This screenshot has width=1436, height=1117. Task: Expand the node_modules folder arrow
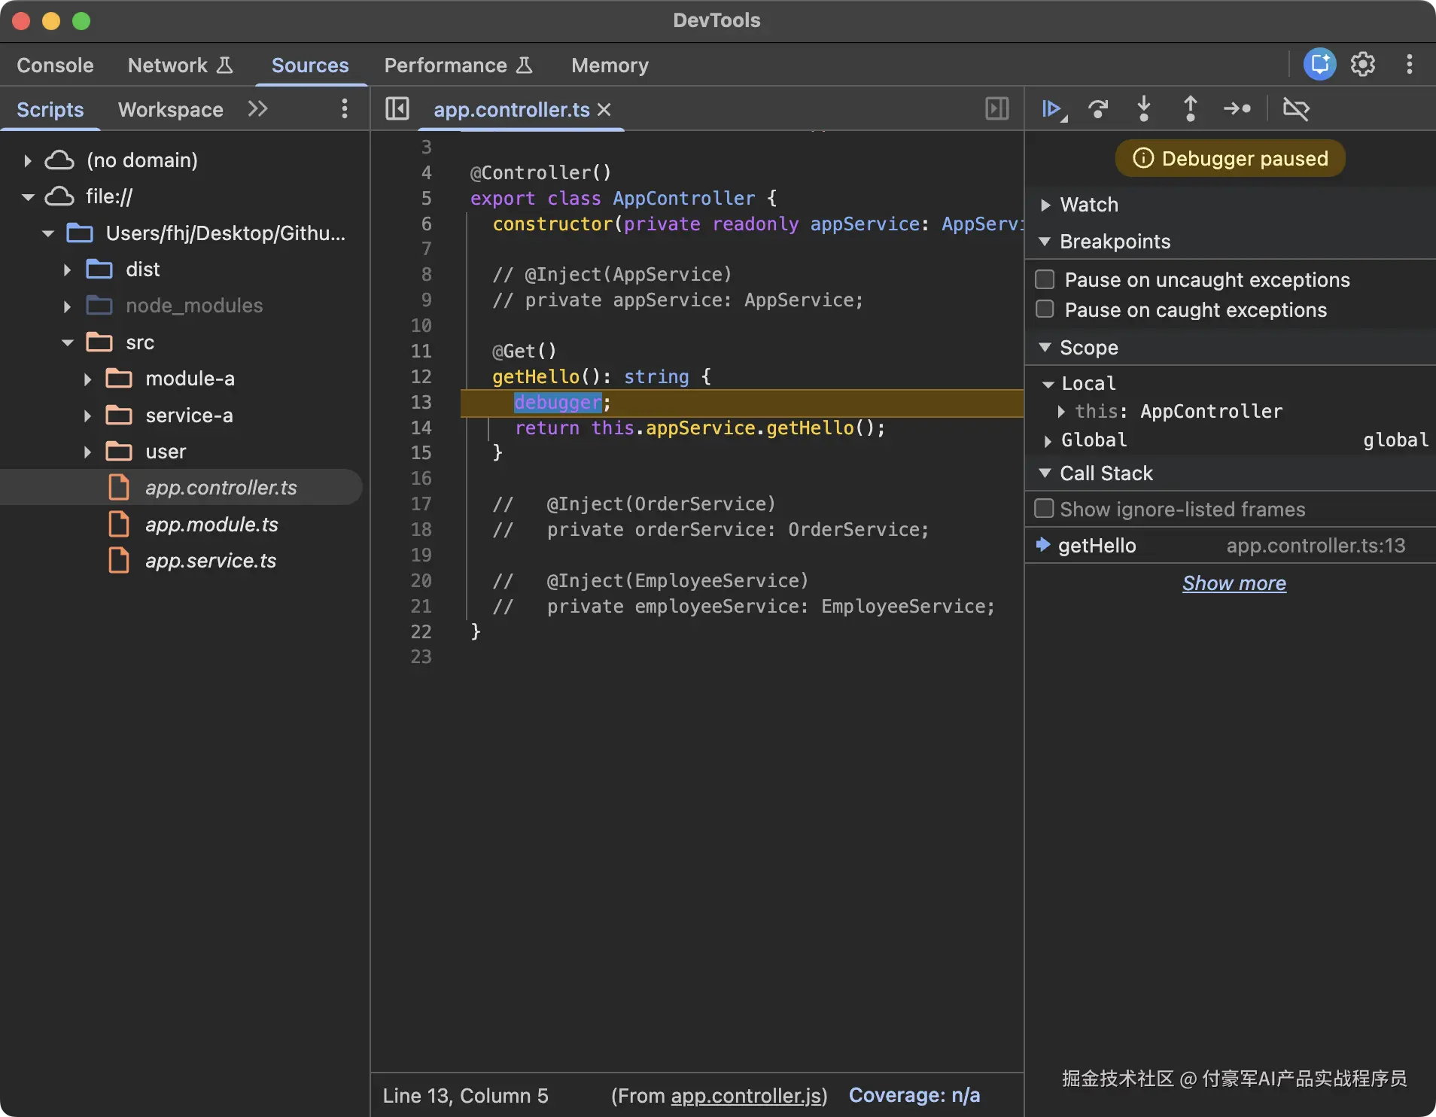tap(67, 306)
